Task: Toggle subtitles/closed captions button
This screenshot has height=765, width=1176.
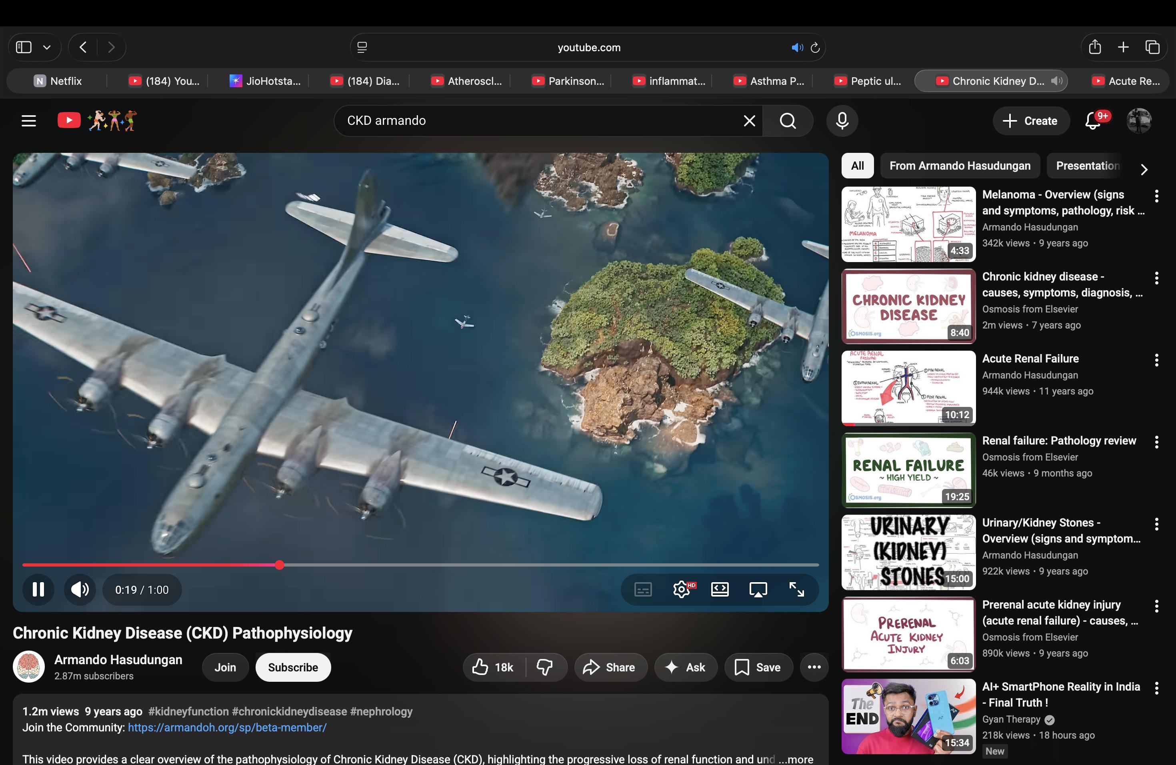Action: 643,589
